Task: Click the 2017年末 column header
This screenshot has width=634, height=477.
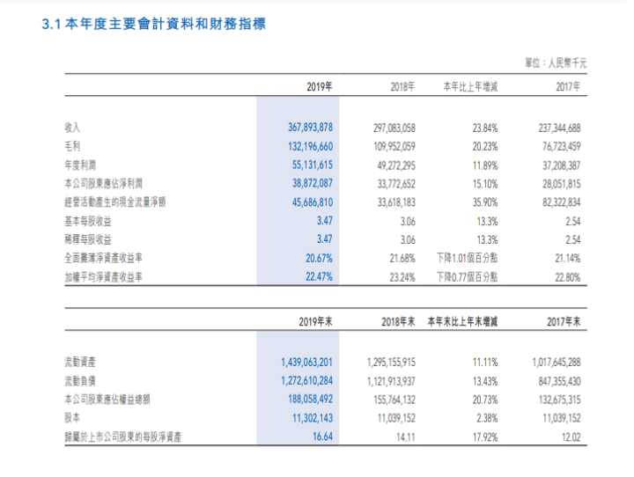Action: point(564,322)
